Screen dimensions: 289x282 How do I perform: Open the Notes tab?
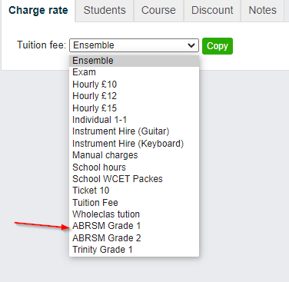click(263, 11)
